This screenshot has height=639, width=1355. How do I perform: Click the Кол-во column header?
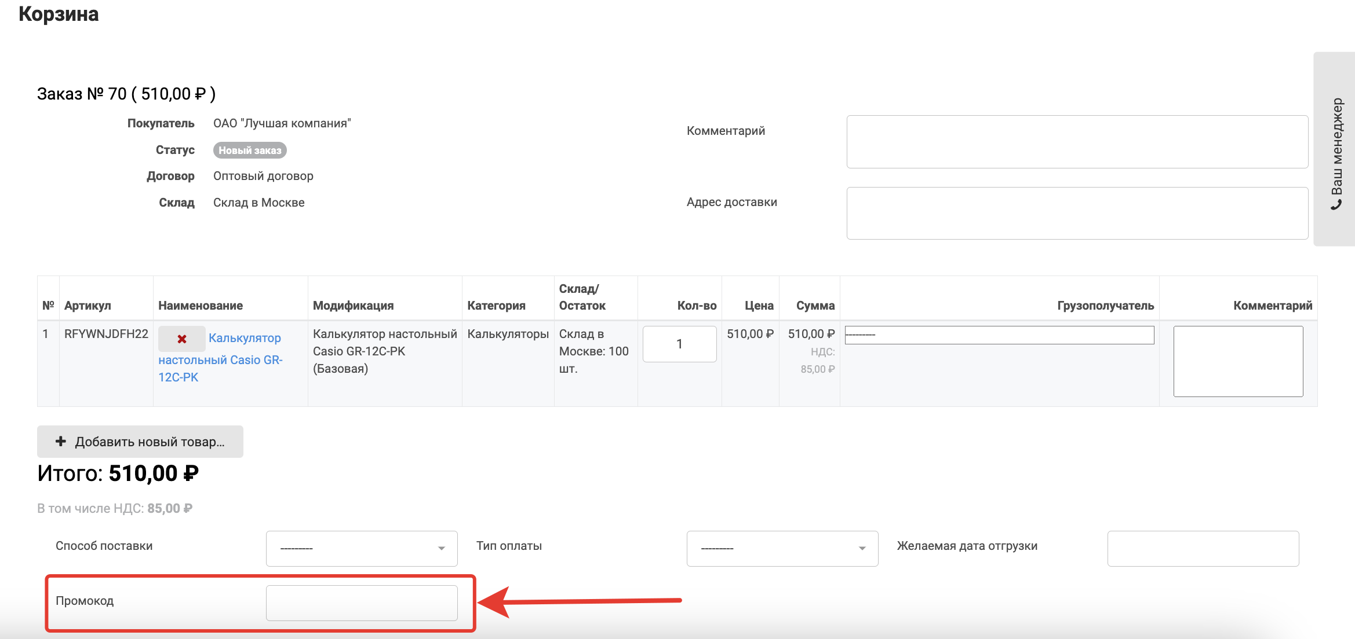(697, 306)
